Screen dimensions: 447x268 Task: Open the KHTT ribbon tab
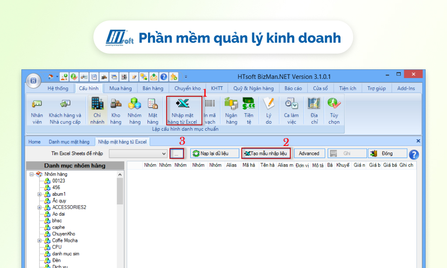pos(217,88)
